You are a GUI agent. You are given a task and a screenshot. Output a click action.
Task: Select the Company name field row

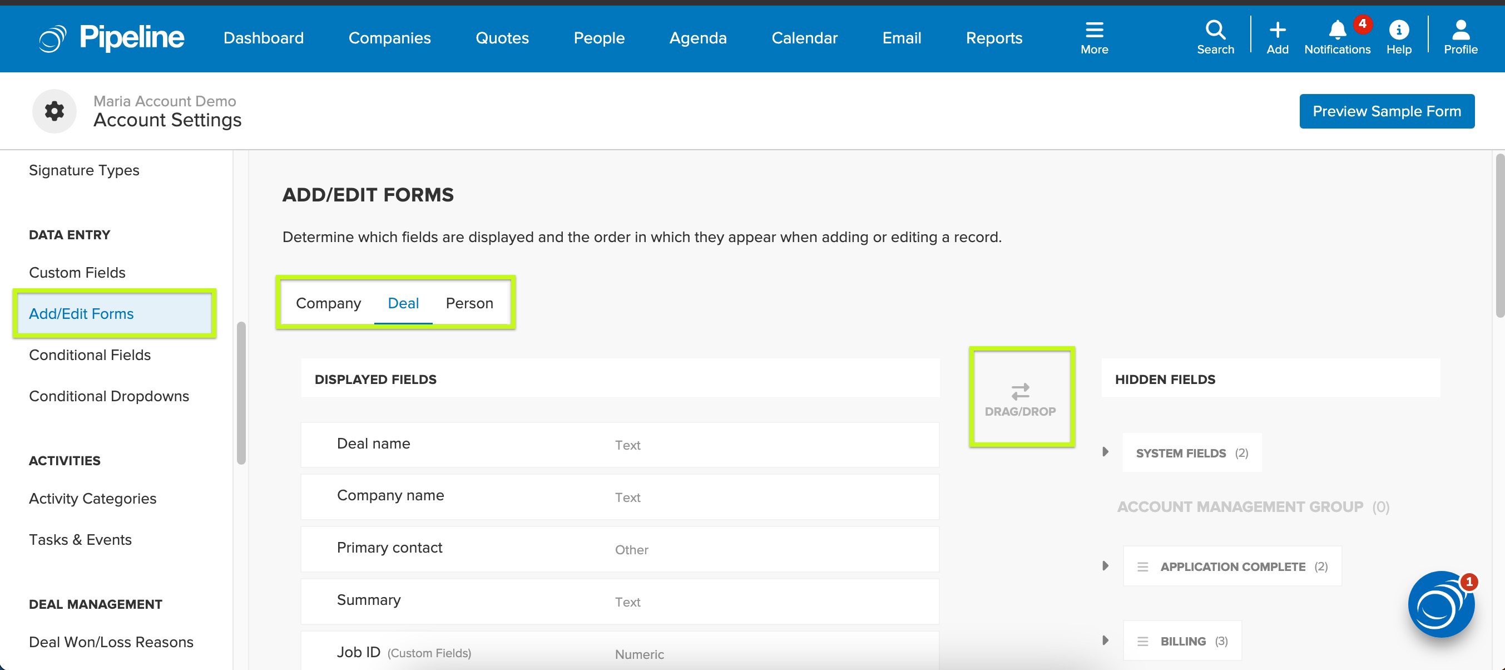click(620, 496)
